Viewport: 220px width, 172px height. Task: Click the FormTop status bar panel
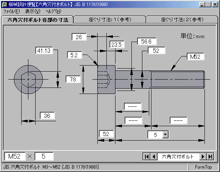coord(203,167)
